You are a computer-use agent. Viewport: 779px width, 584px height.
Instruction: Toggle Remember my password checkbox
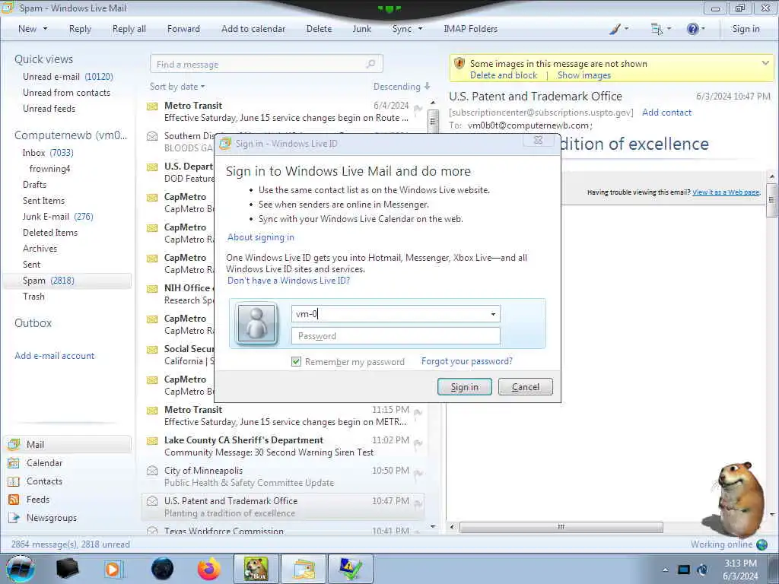click(x=296, y=361)
